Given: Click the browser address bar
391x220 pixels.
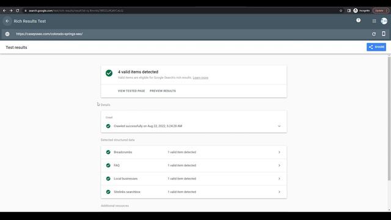Looking at the screenshot, I should (x=180, y=11).
